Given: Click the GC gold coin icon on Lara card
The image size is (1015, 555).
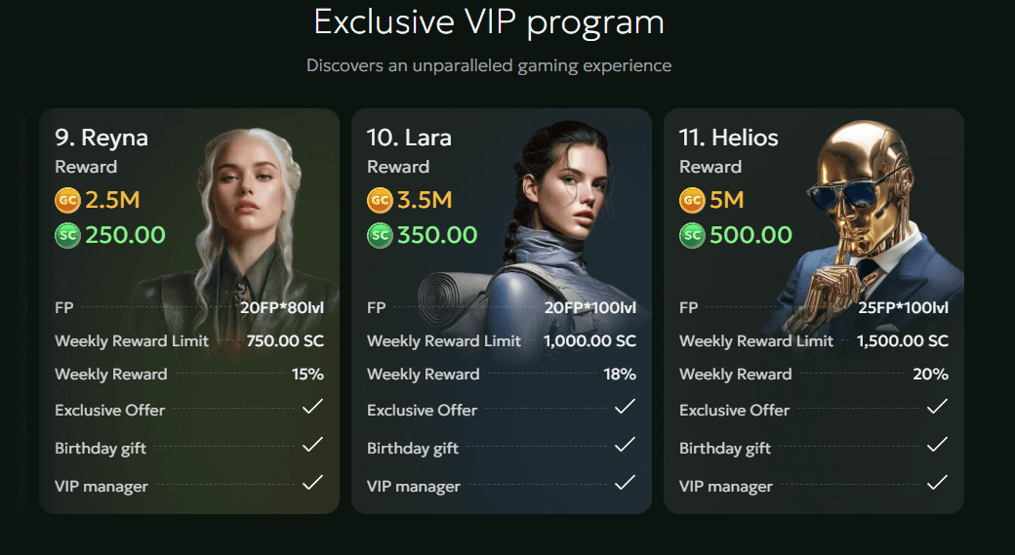Looking at the screenshot, I should pos(380,201).
